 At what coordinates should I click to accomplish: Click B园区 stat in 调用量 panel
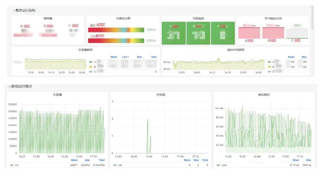[48, 31]
